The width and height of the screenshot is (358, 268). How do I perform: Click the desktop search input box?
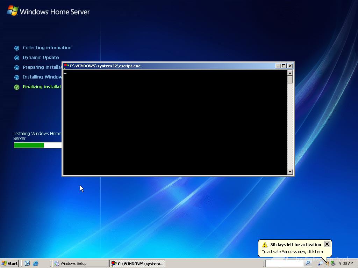285,263
